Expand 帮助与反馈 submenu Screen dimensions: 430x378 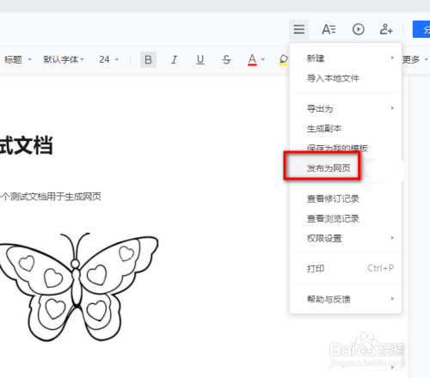tap(346, 299)
